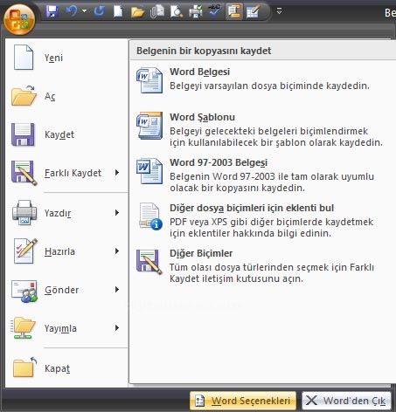Click the round Office button
The width and height of the screenshot is (396, 412).
pyautogui.click(x=19, y=20)
